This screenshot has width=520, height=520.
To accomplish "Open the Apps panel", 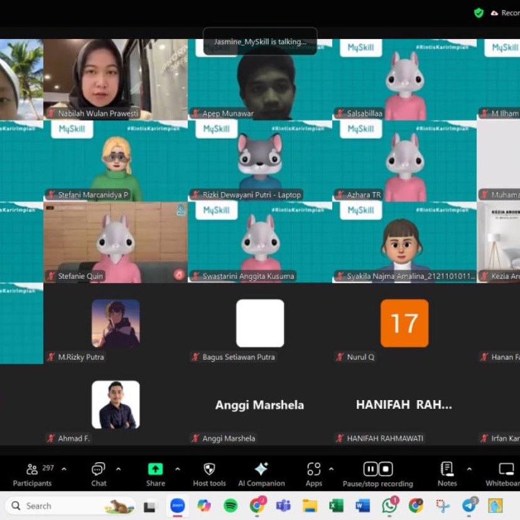I will pos(313,474).
